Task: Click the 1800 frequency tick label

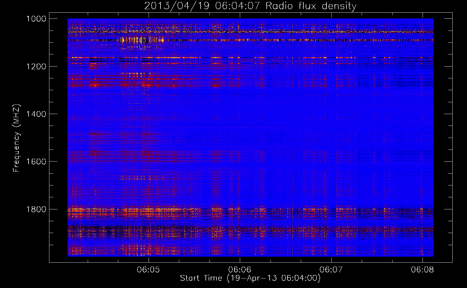Action: [x=36, y=209]
